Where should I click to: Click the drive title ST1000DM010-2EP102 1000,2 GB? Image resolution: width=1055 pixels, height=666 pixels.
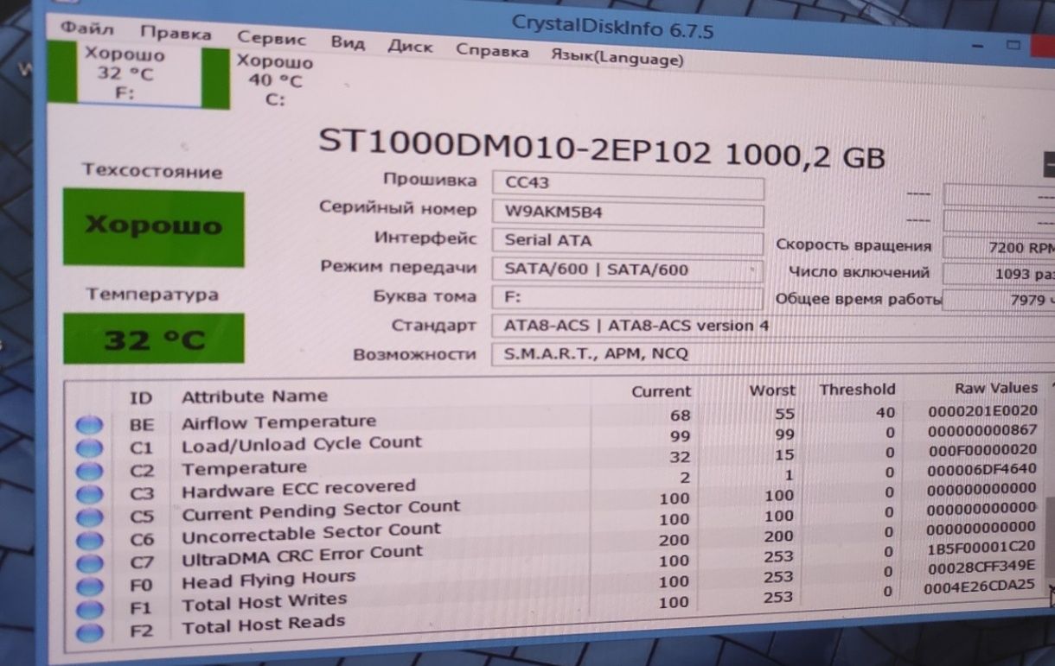(x=602, y=149)
